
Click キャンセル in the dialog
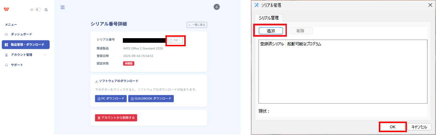click(419, 127)
